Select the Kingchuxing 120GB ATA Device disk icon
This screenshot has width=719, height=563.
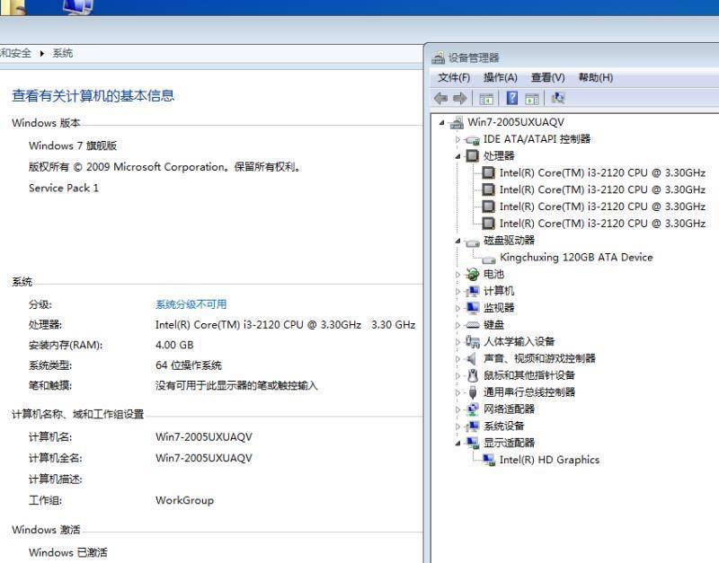tap(489, 259)
